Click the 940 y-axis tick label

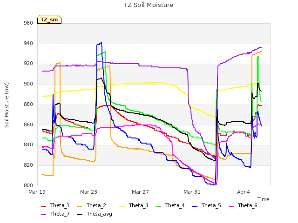(x=28, y=43)
